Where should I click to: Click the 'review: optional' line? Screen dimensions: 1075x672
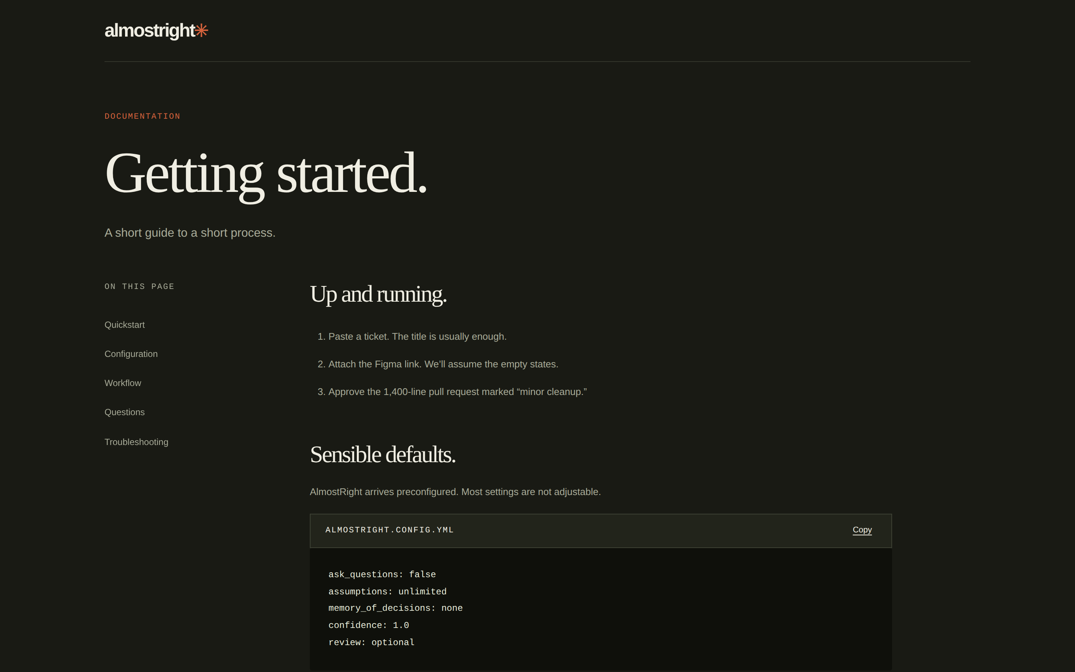point(371,642)
